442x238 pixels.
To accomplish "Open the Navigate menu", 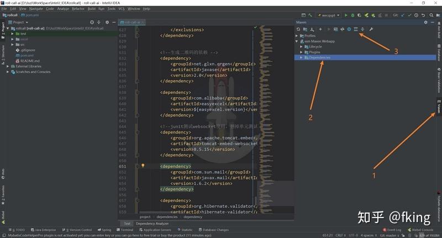I will pyautogui.click(x=36, y=9).
